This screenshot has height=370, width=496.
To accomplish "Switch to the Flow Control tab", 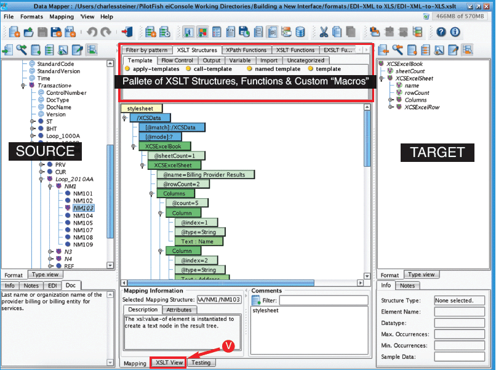I will tap(177, 60).
